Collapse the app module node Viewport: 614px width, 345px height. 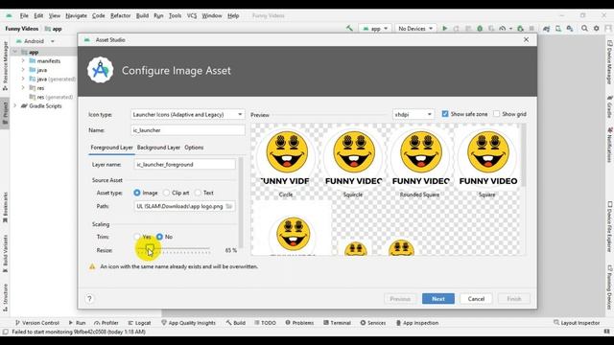[15, 52]
